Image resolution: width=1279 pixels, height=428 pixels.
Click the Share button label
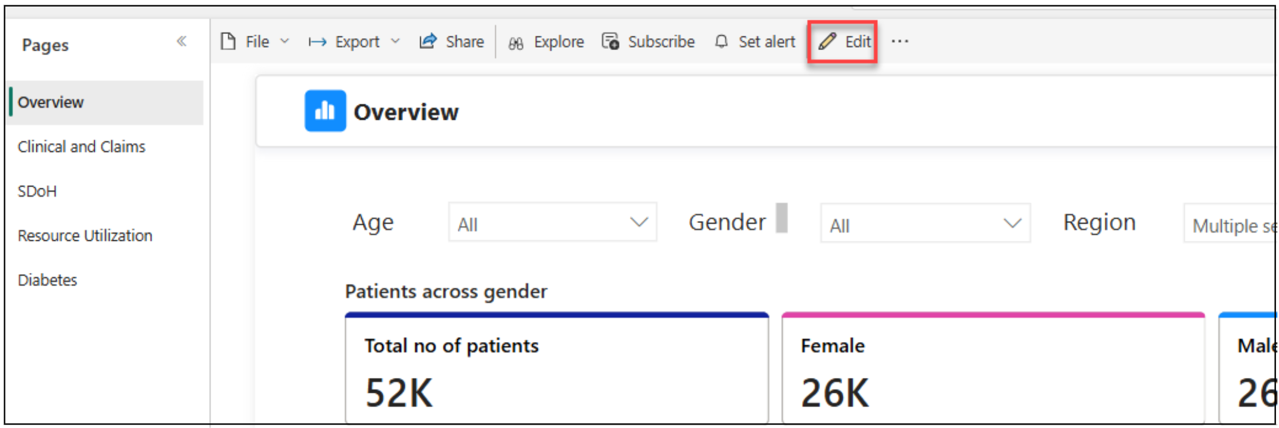pyautogui.click(x=465, y=42)
